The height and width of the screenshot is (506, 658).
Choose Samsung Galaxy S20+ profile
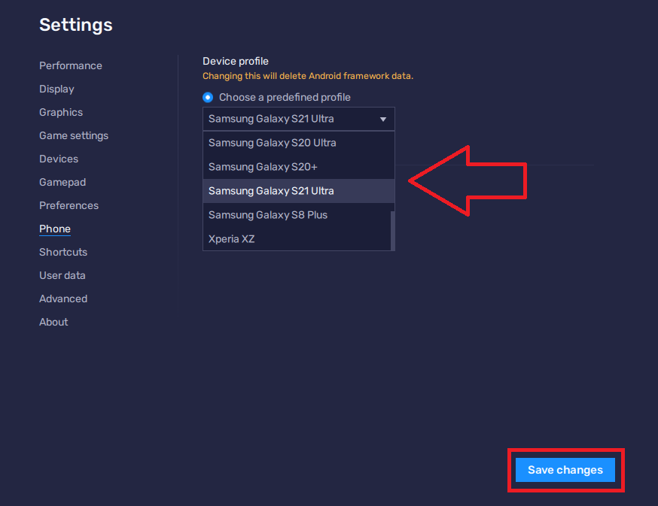[x=299, y=167]
